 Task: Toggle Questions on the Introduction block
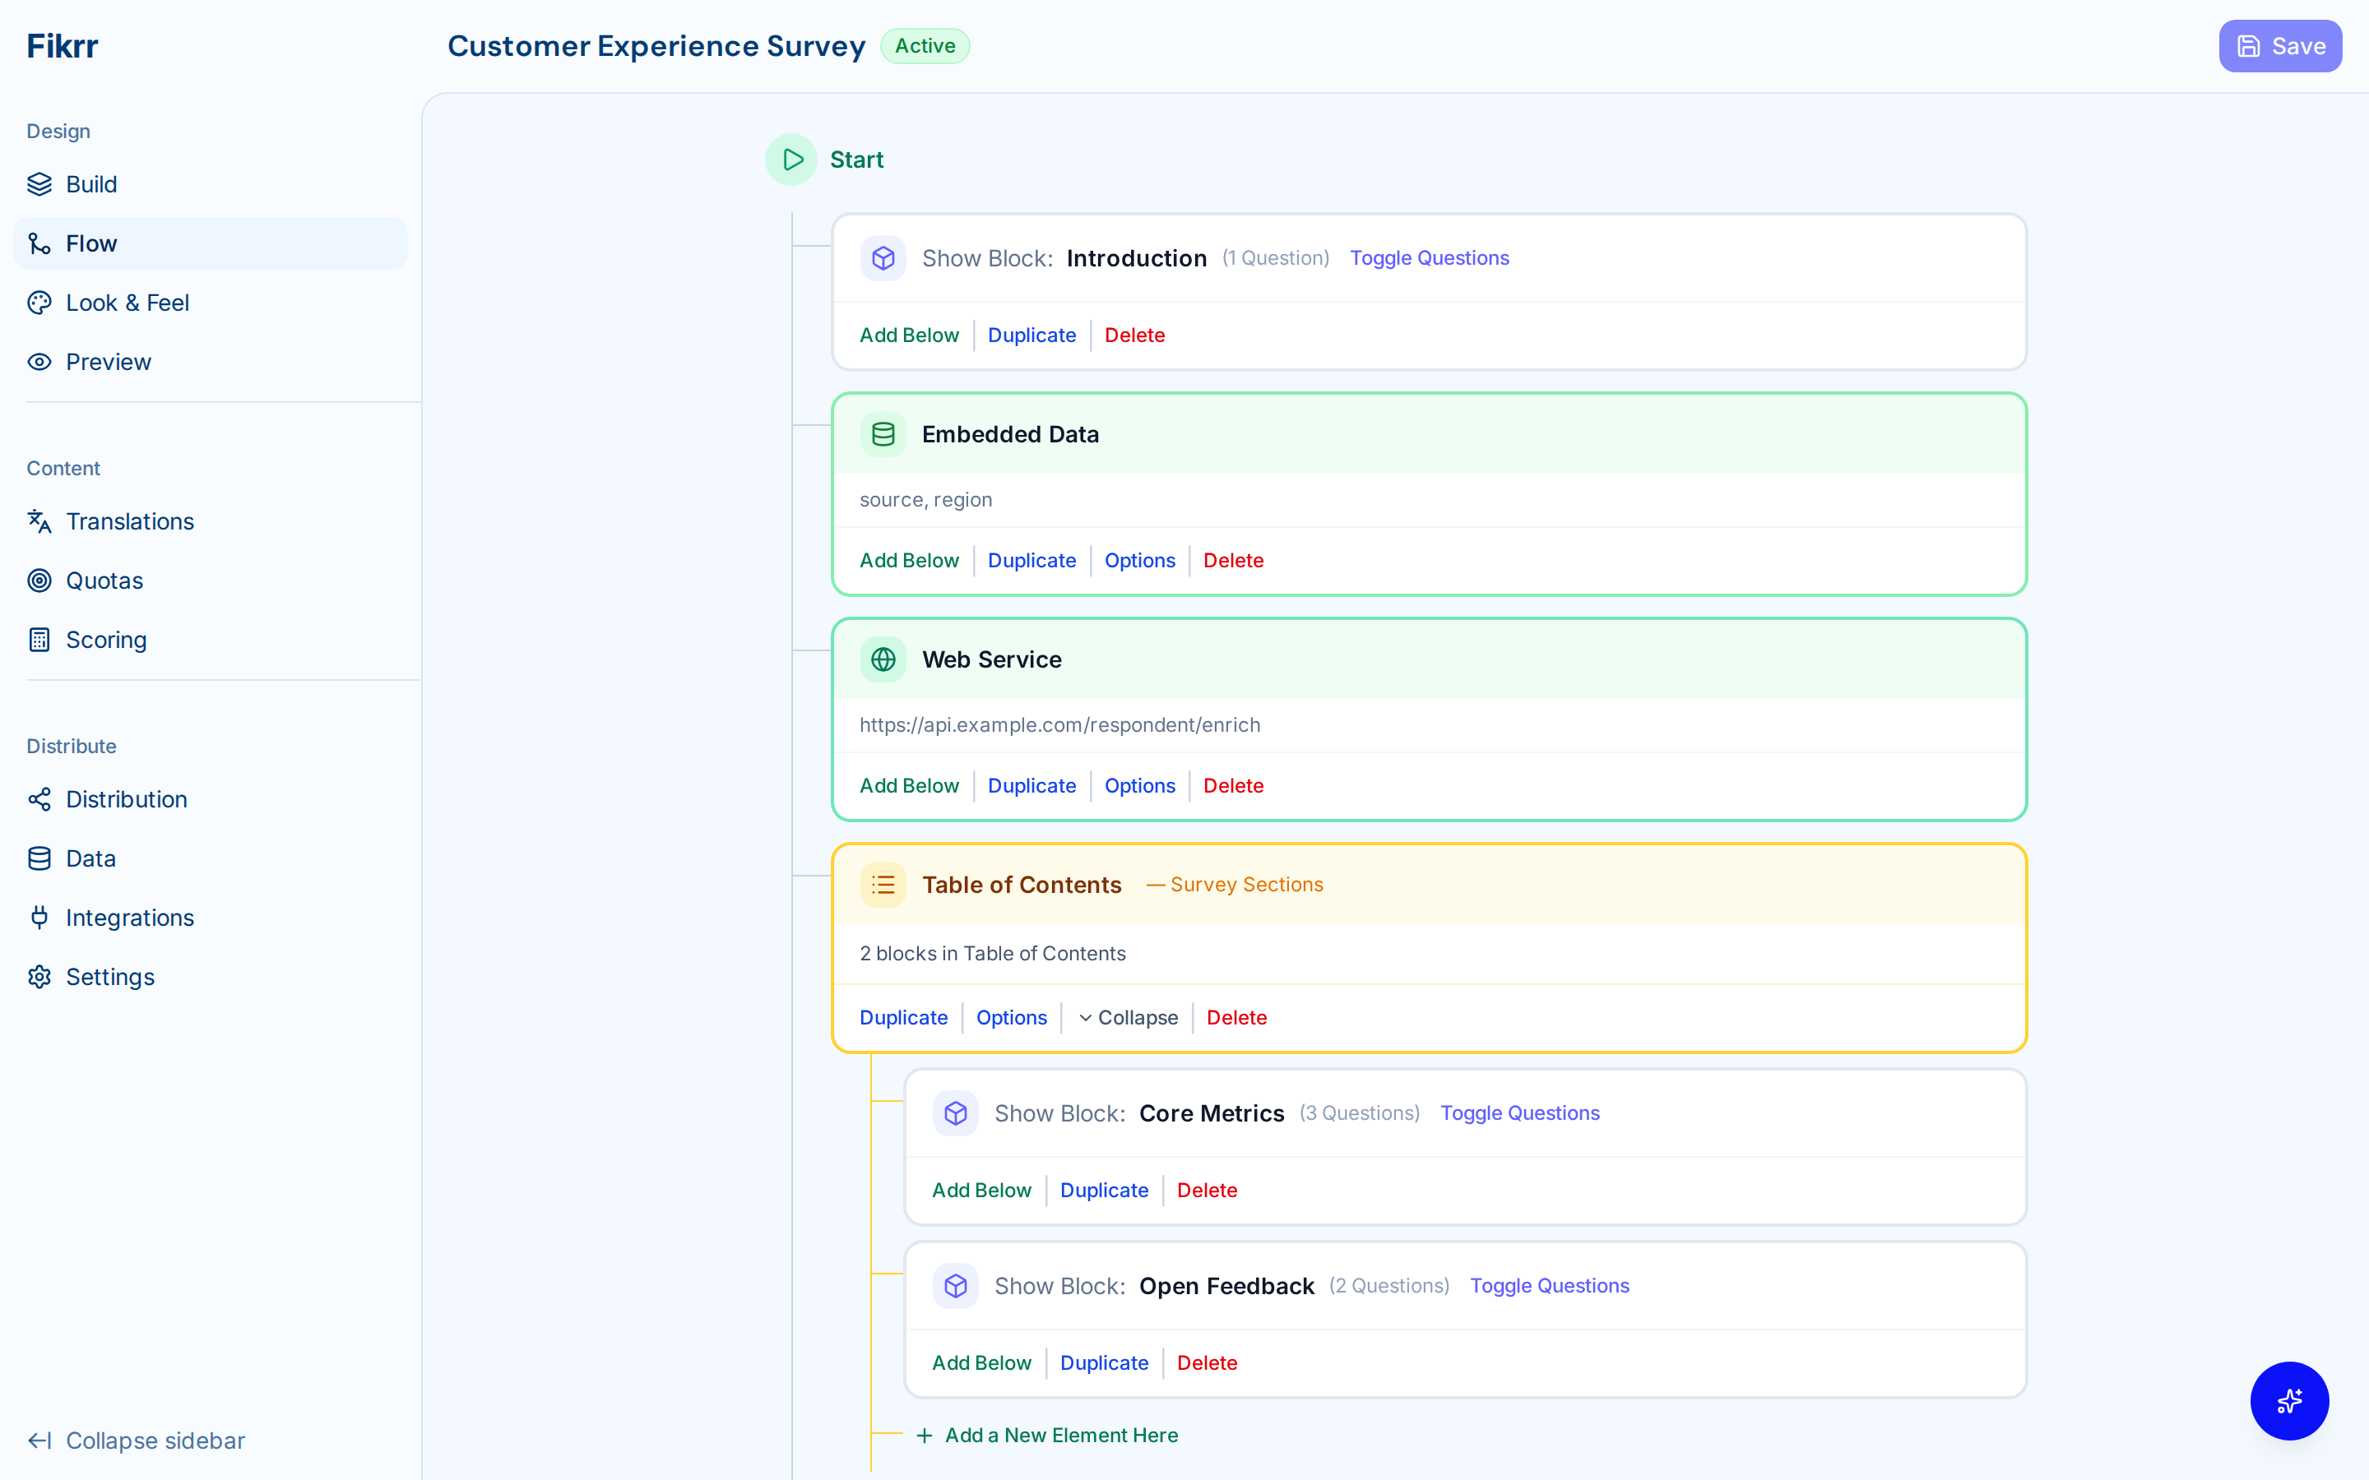[x=1430, y=257]
